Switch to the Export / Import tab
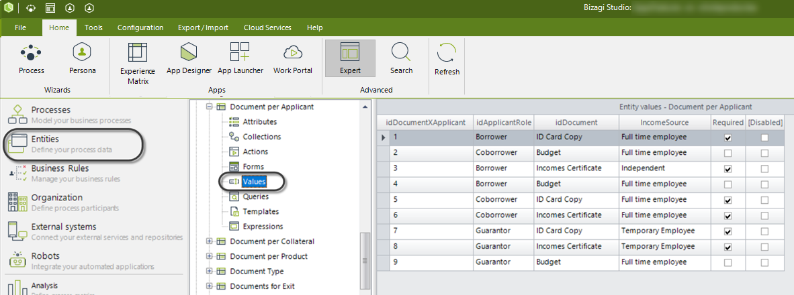 pos(202,27)
